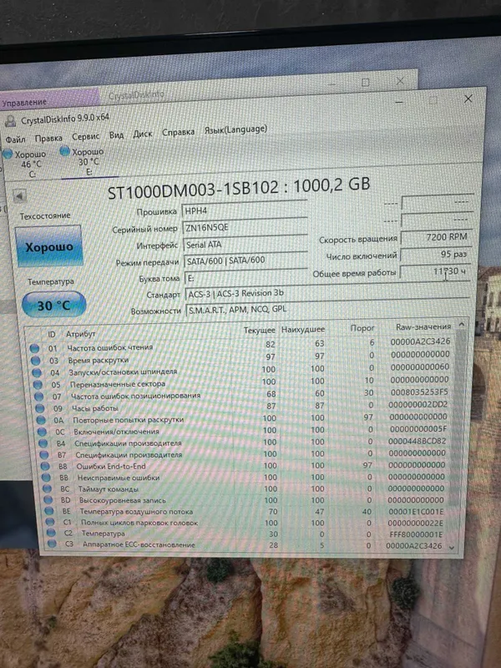Click status icon for attribute B7
Image resolution: width=501 pixels, height=668 pixels.
click(x=44, y=455)
